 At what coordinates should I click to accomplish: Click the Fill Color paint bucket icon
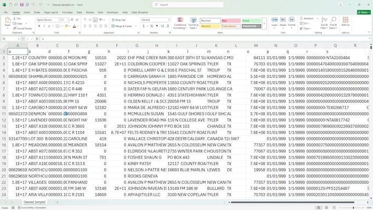[x=66, y=26]
